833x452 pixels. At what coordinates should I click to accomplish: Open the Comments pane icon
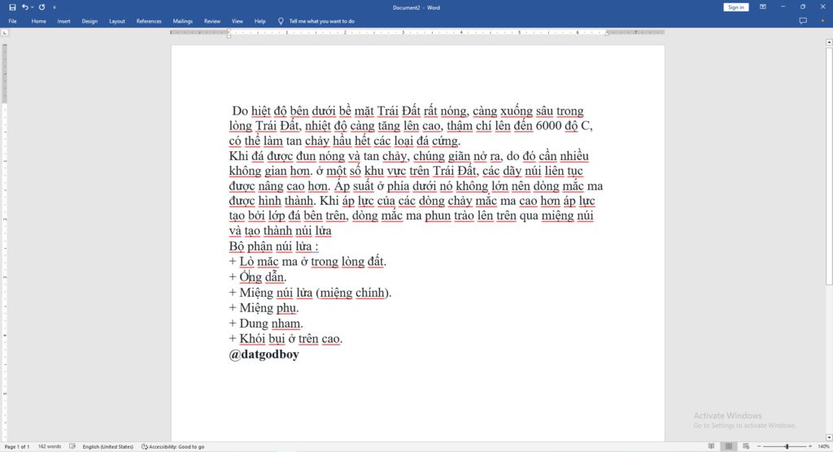point(803,20)
